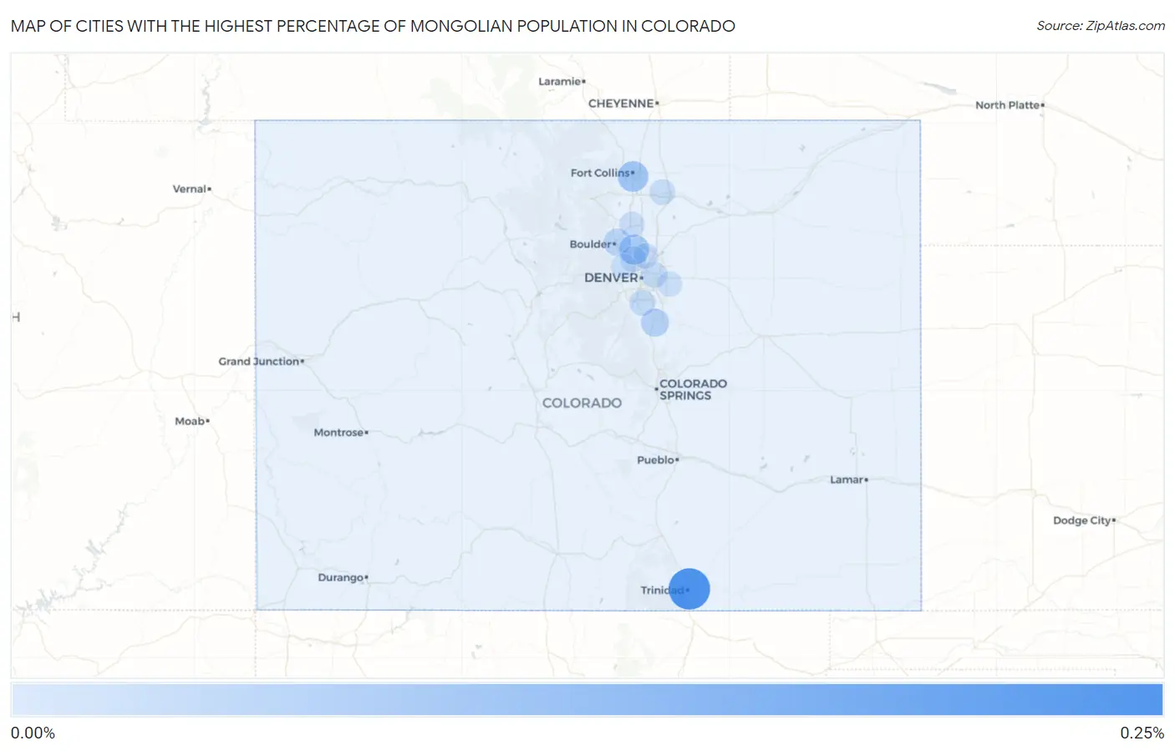Screen dimensions: 1175x751
Task: Click the map title heading
Action: coord(373,26)
